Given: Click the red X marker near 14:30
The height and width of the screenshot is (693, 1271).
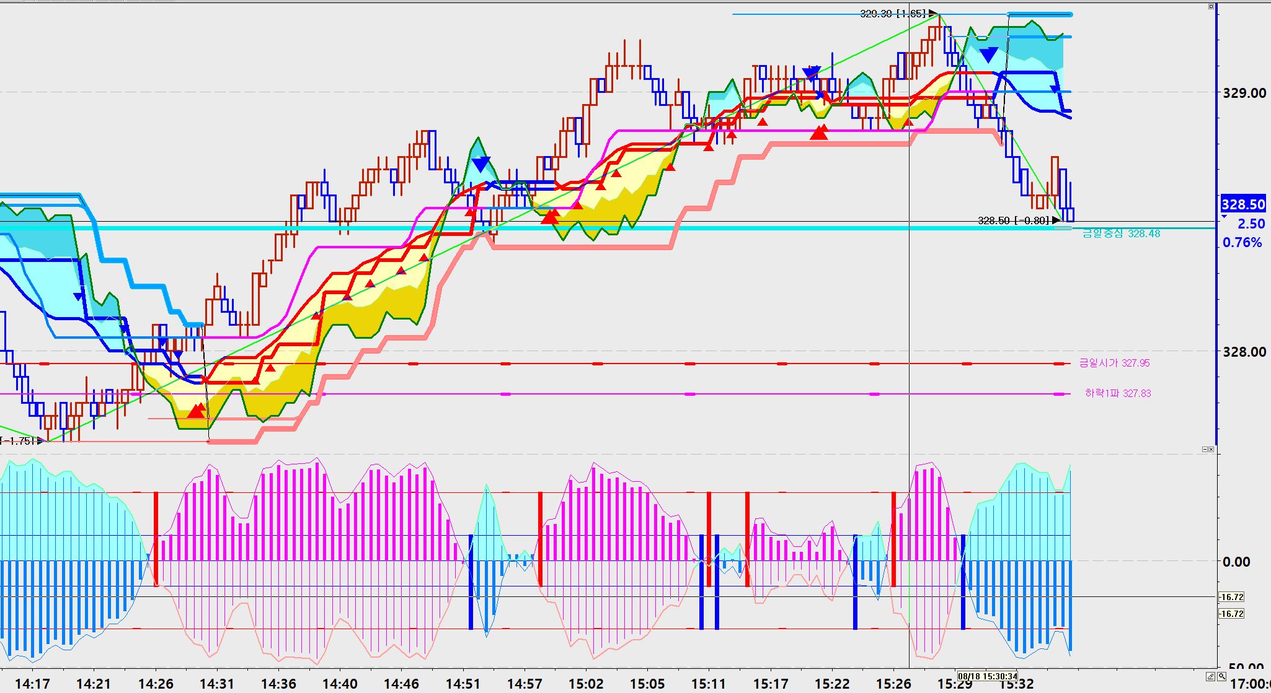Looking at the screenshot, I should pos(206,379).
